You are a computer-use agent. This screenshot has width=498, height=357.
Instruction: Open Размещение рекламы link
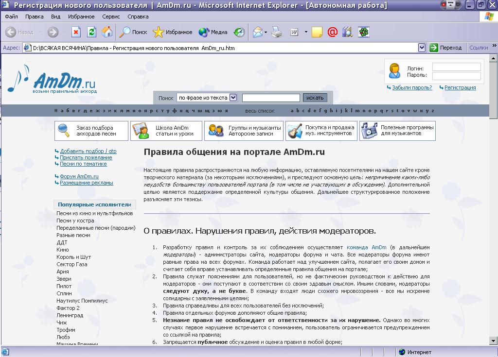[x=87, y=183]
